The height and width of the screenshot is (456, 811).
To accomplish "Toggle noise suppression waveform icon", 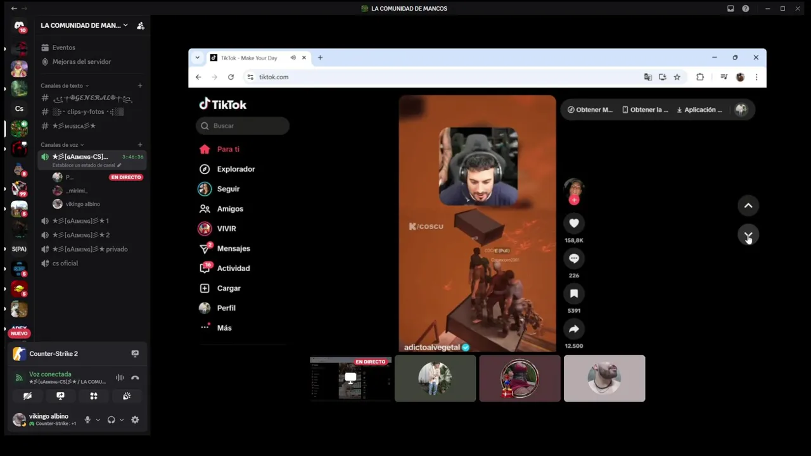I will pos(120,377).
